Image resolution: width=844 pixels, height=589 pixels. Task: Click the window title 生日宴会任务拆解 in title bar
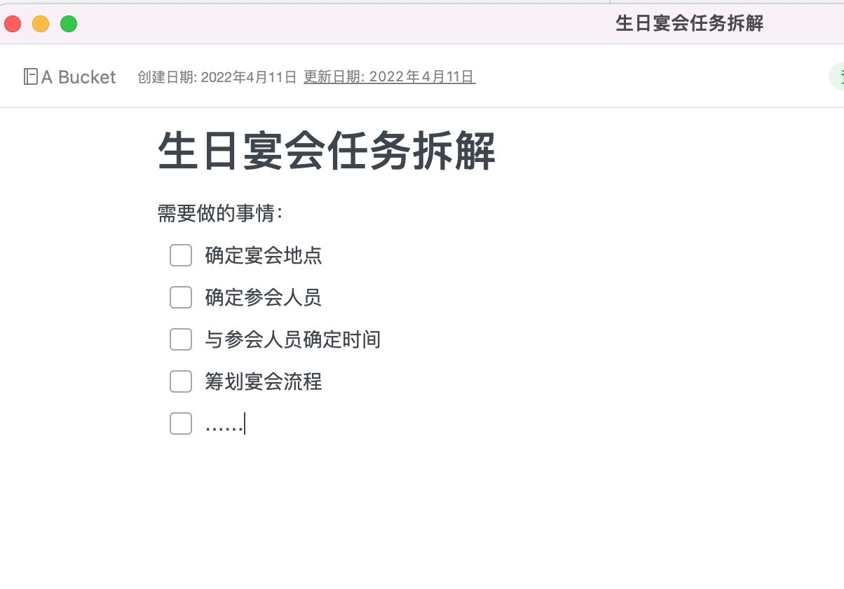690,23
